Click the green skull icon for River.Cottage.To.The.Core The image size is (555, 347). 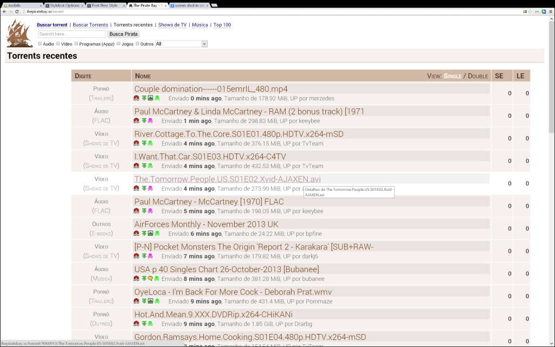[x=151, y=143]
